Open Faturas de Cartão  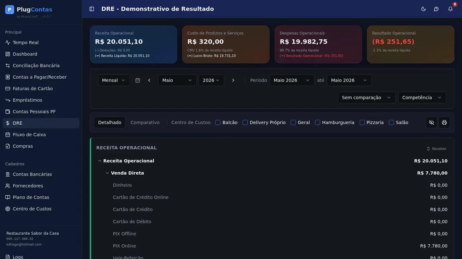[x=41, y=89]
